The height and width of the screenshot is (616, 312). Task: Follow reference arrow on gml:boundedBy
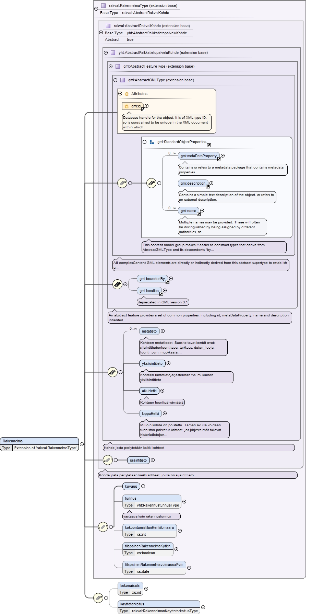coord(167,282)
